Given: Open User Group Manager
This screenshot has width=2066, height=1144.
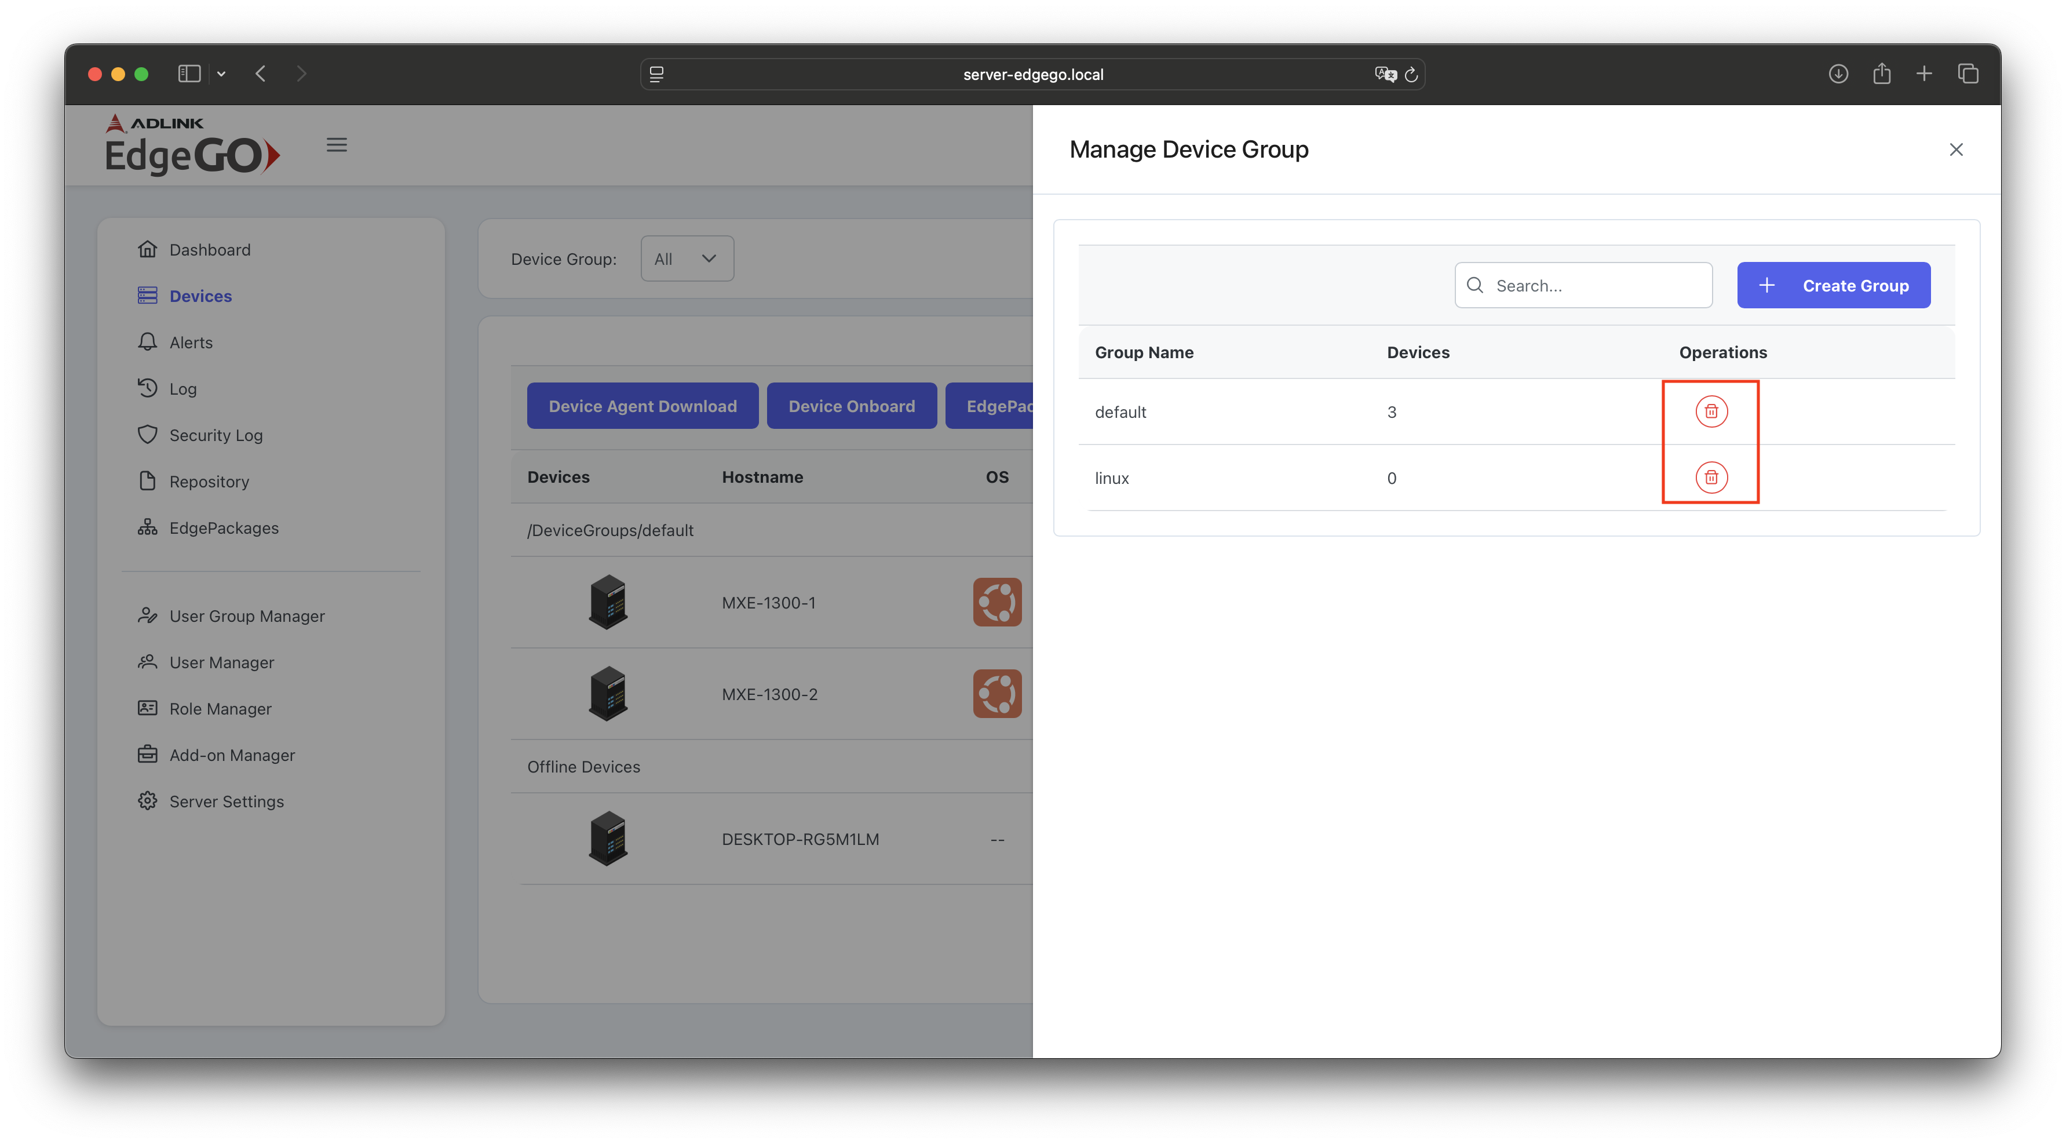Looking at the screenshot, I should 246,616.
